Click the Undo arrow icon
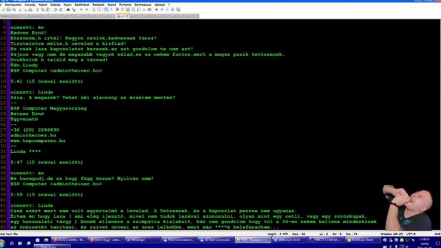The image size is (441, 248). tap(55, 10)
